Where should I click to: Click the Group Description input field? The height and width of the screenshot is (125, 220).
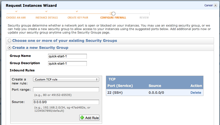pyautogui.click(x=67, y=64)
